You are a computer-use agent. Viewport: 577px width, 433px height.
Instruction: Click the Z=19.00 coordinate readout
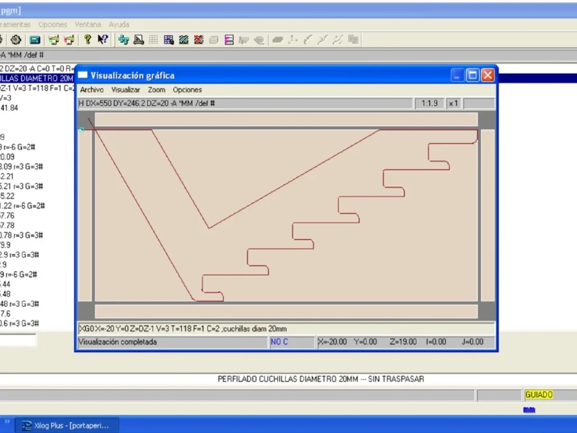coord(403,342)
